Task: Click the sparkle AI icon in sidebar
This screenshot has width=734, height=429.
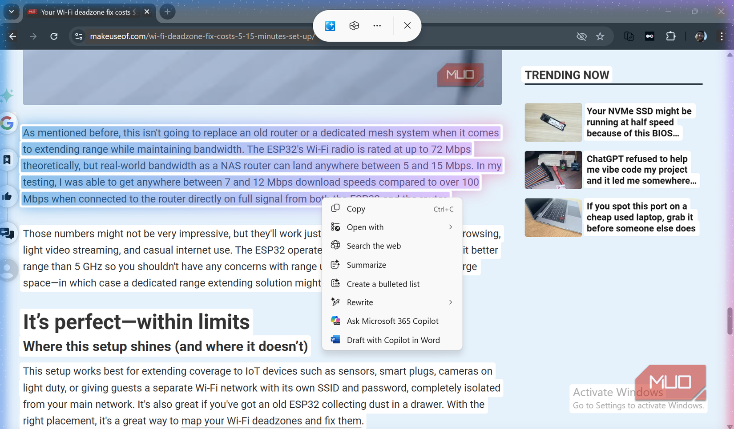Action: tap(8, 95)
